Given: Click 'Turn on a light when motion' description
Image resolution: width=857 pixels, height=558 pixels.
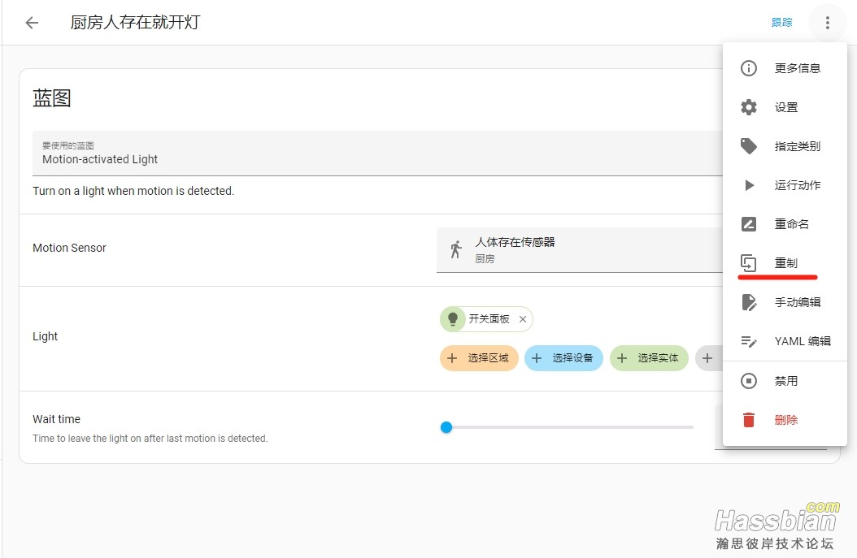Looking at the screenshot, I should (133, 191).
